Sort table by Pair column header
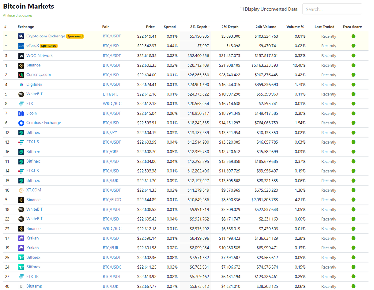 point(105,27)
